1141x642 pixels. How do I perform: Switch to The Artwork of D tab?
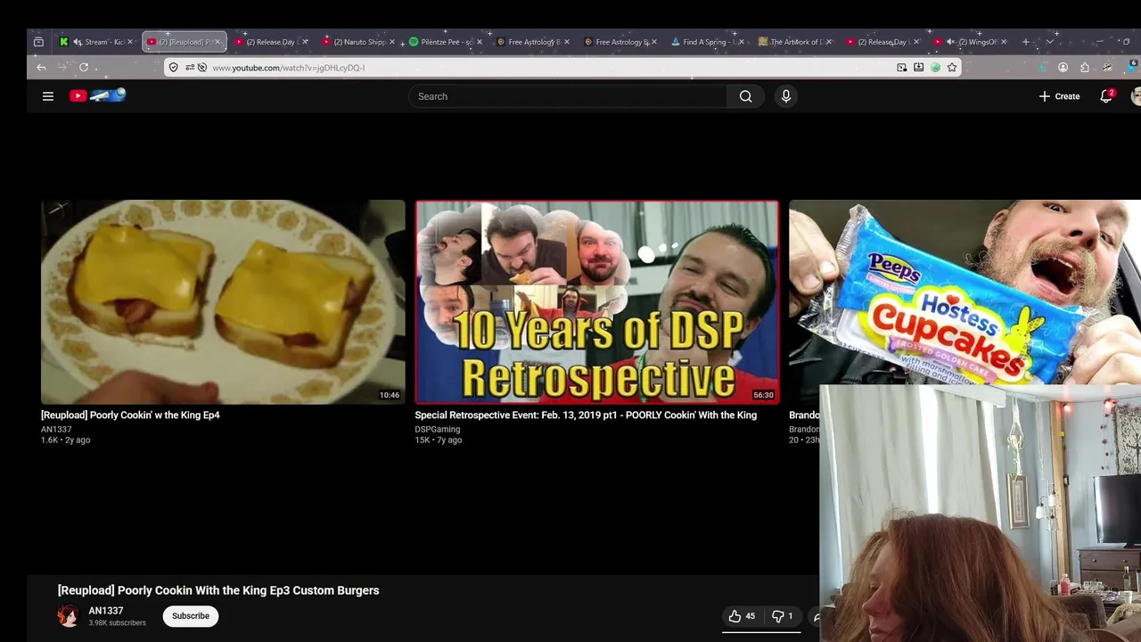(795, 42)
